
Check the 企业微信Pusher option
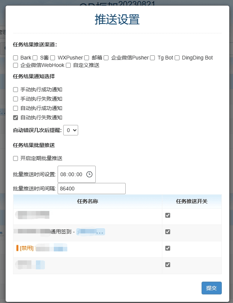coord(106,58)
